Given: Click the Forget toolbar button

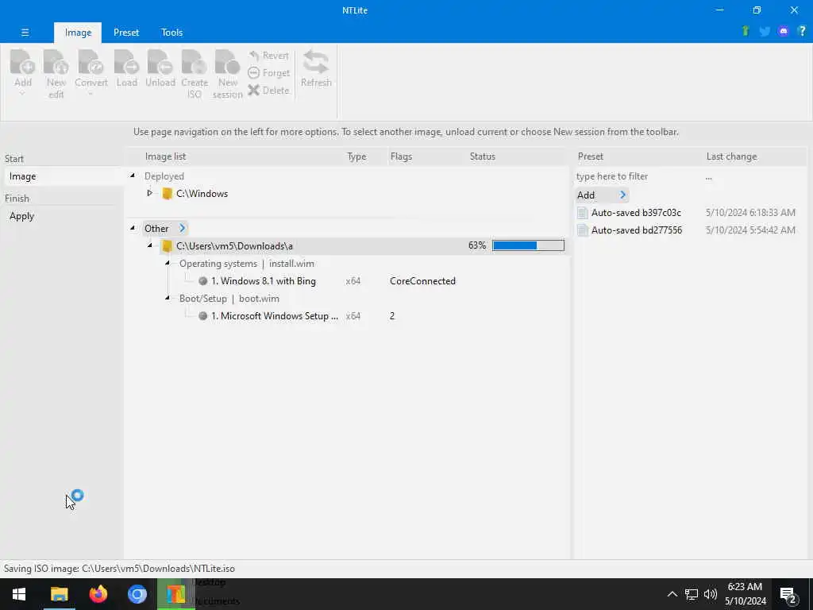Looking at the screenshot, I should 268,73.
